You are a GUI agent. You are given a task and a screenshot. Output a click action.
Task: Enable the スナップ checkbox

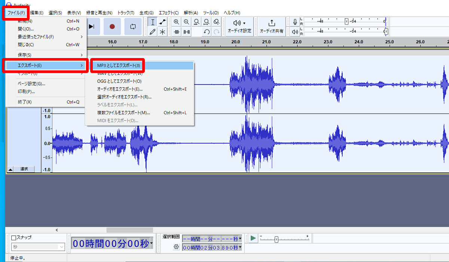[14, 238]
